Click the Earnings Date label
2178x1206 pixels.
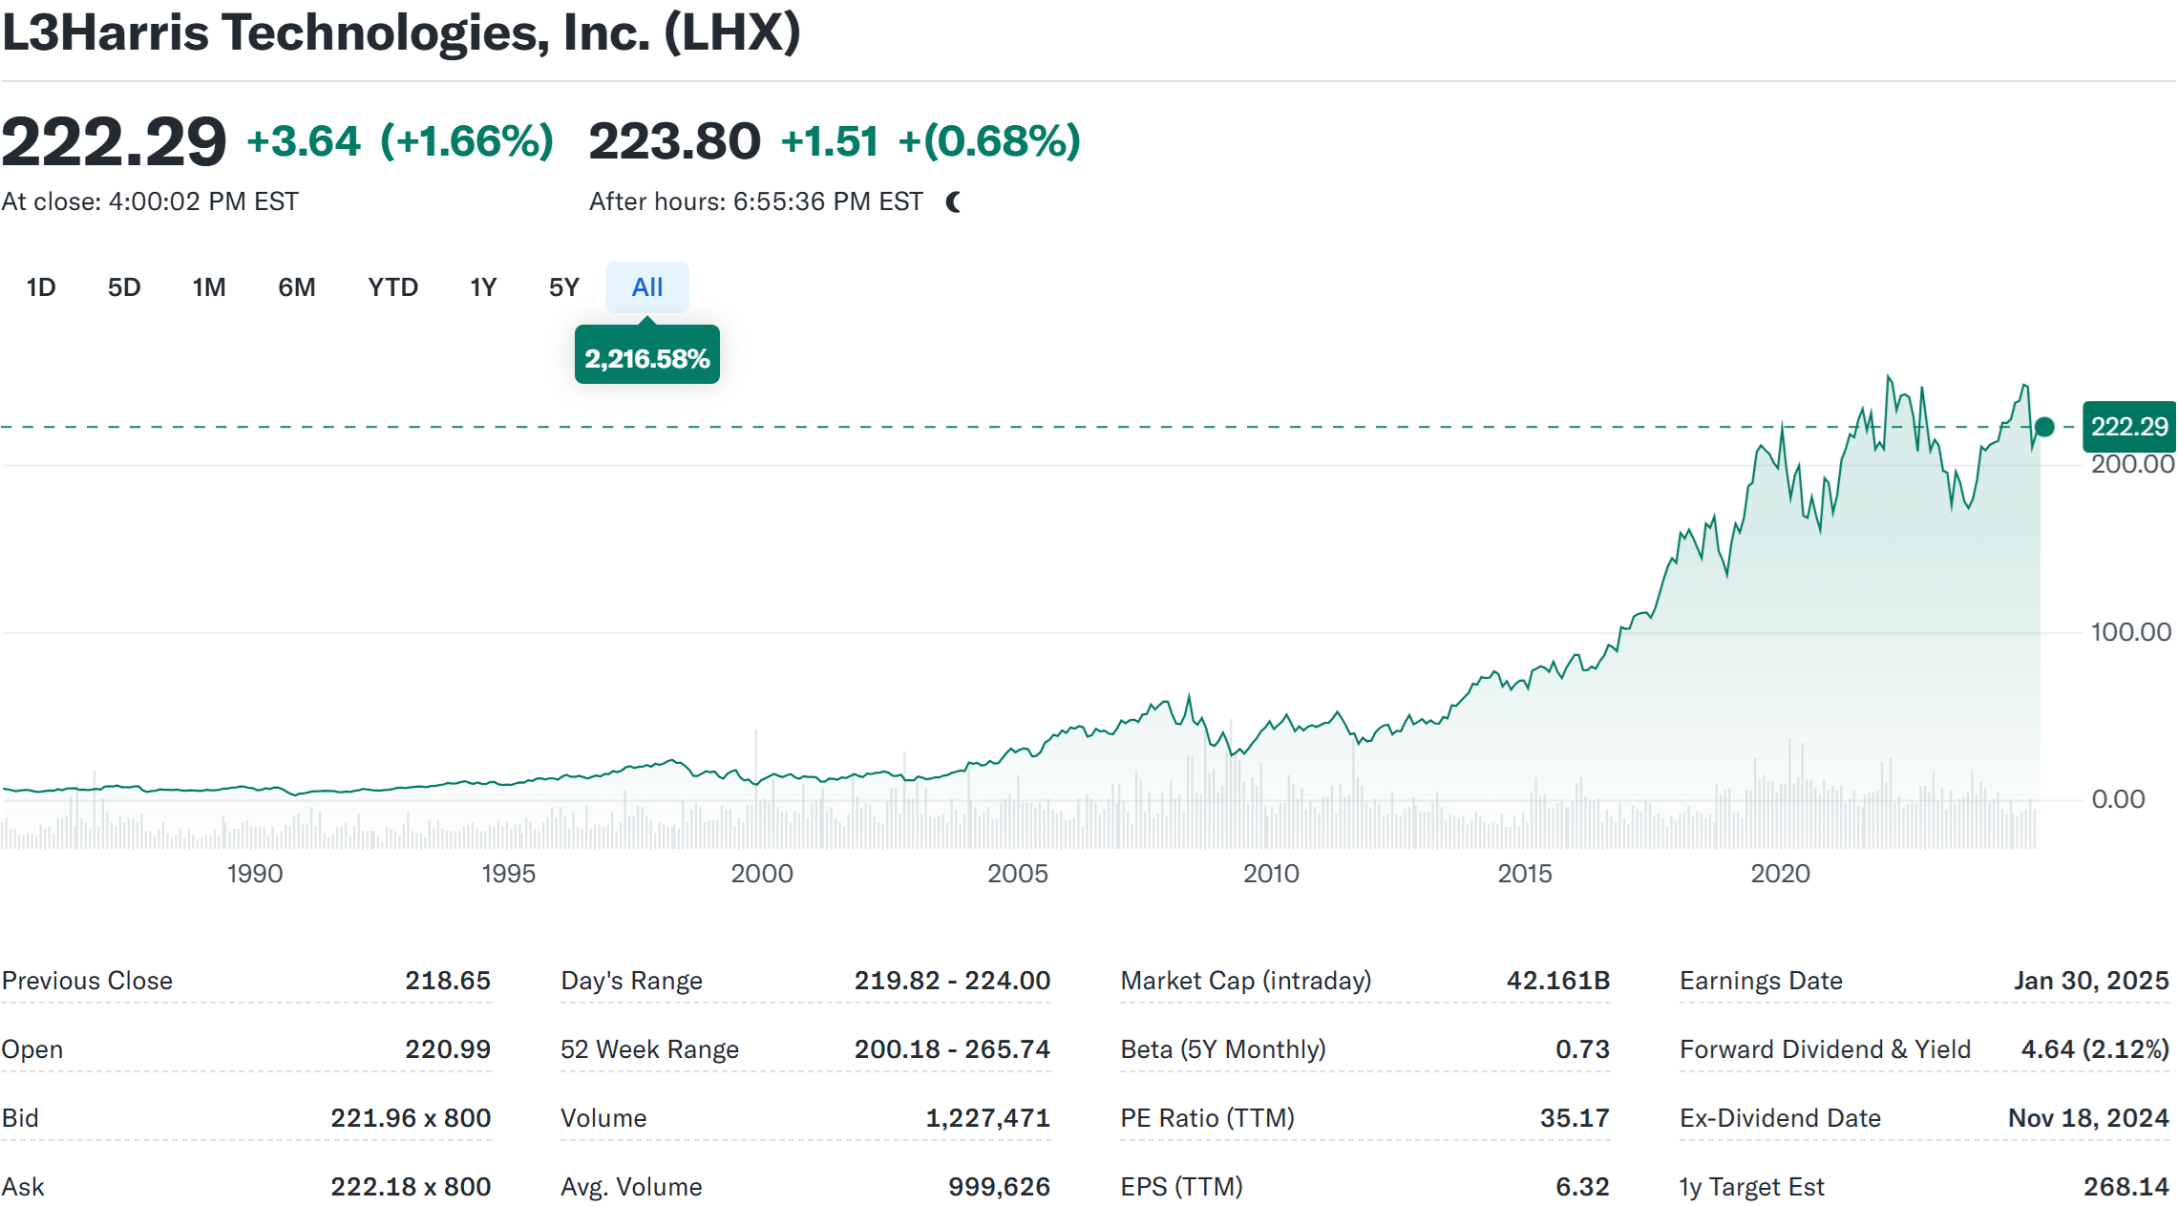coord(1761,981)
